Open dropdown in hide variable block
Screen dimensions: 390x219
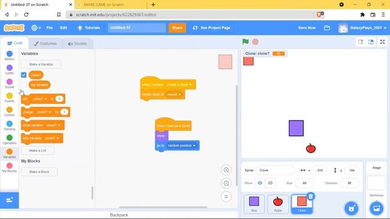(x=52, y=138)
